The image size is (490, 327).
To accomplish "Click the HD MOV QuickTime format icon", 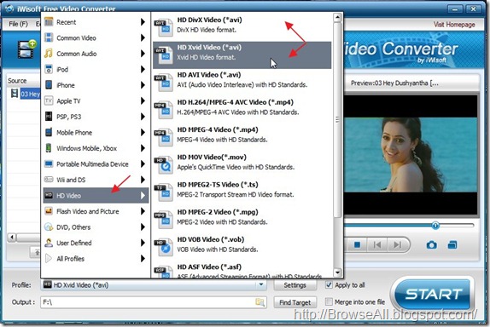I will point(163,165).
